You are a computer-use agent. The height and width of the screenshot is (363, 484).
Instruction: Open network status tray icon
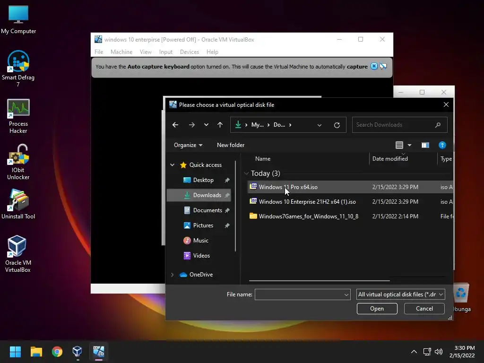click(x=427, y=352)
